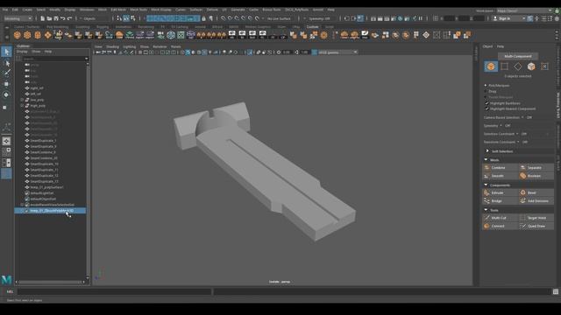561x315 pixels.
Task: Toggle Highlight Nearest Component checkbox
Action: click(x=486, y=108)
